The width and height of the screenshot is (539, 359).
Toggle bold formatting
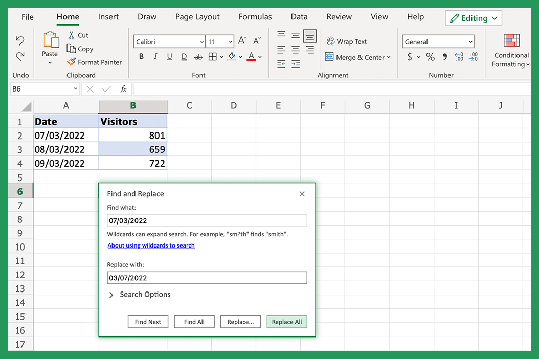[141, 56]
